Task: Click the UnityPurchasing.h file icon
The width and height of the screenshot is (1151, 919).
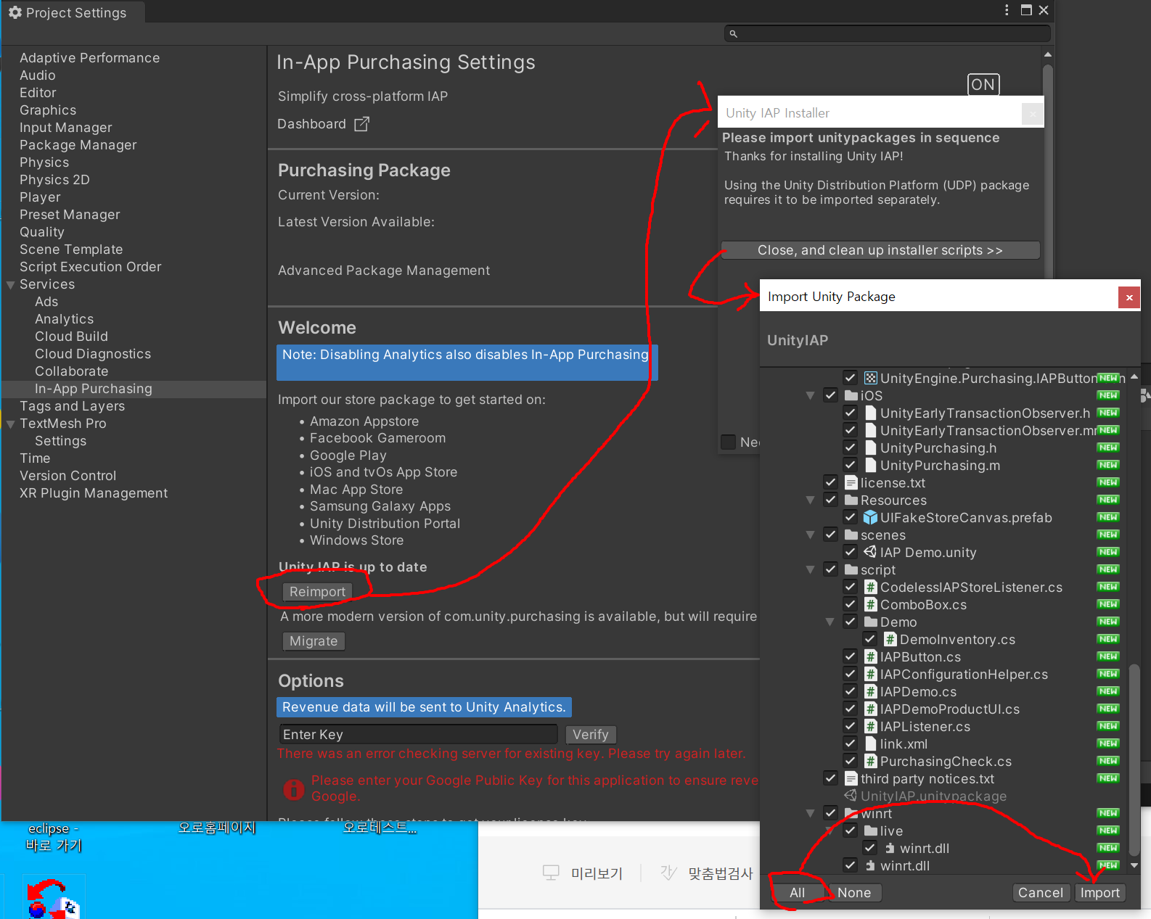Action: [x=871, y=448]
